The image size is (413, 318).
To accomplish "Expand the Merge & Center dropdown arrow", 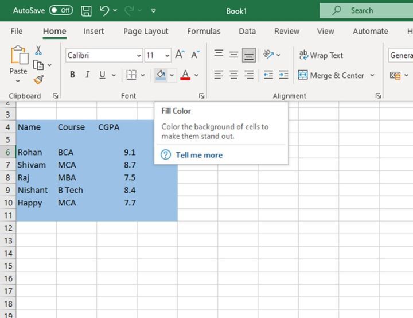I will click(372, 75).
